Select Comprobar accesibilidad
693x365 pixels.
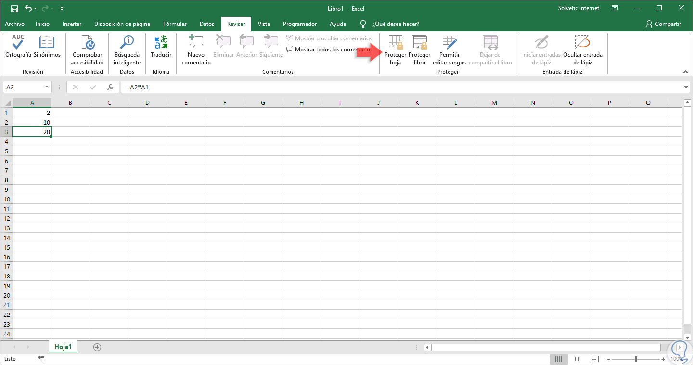click(x=87, y=50)
